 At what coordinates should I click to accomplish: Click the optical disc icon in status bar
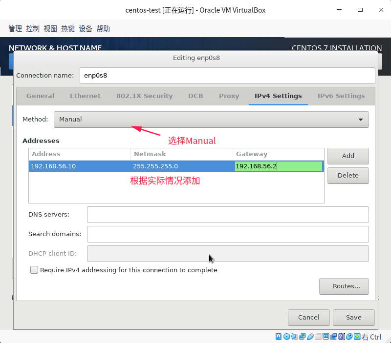tap(287, 337)
